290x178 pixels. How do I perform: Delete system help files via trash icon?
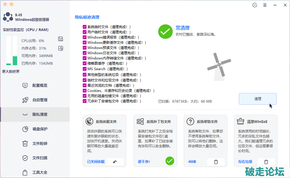(x=216, y=162)
